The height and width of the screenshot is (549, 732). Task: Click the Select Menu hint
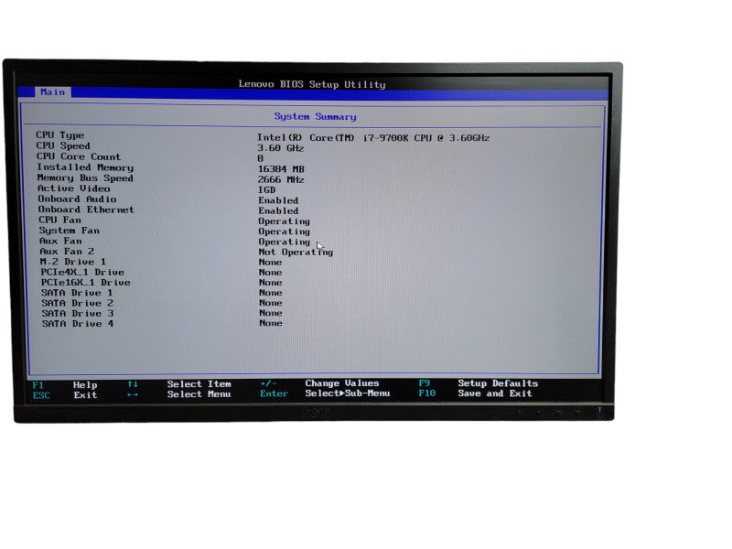[199, 394]
